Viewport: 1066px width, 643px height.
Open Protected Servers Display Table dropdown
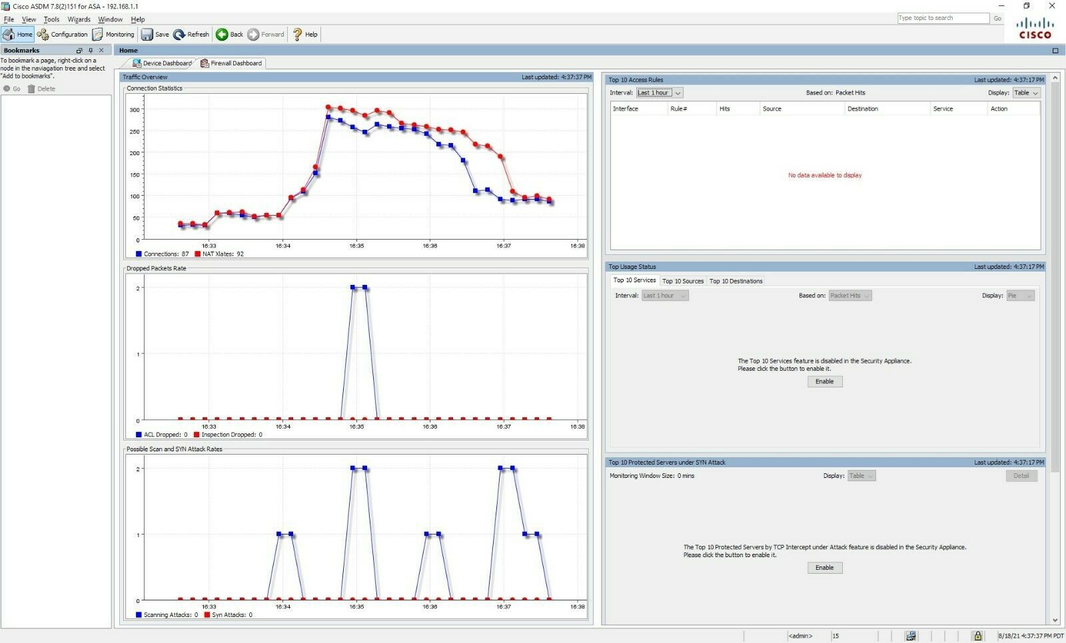[861, 476]
